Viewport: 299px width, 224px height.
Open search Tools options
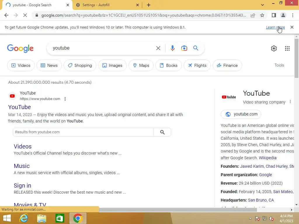click(x=279, y=65)
